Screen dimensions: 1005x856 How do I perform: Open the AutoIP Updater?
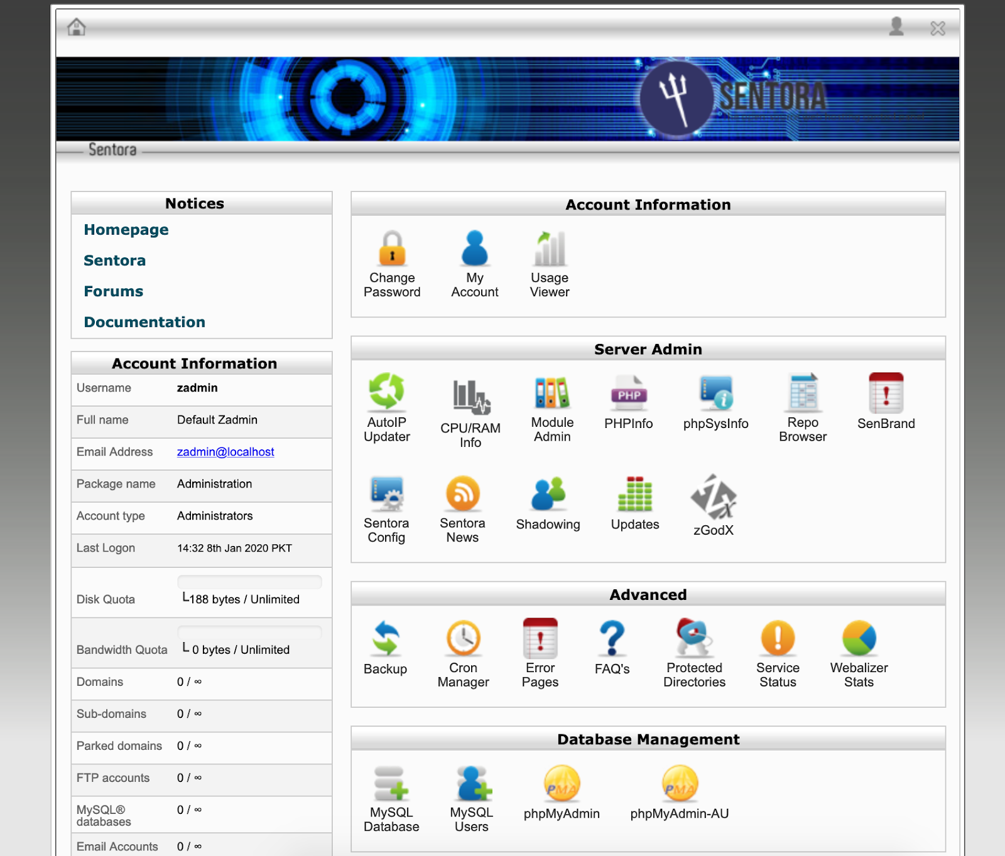[x=387, y=409]
